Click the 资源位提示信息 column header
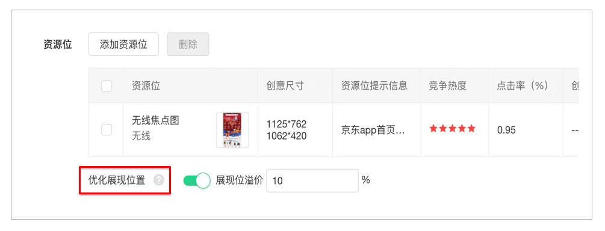 click(x=374, y=85)
